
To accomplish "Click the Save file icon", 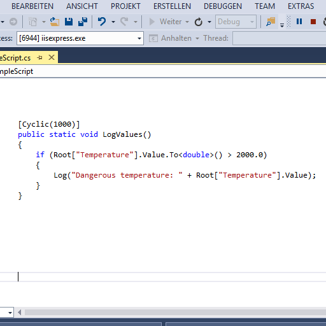I will 69,22.
